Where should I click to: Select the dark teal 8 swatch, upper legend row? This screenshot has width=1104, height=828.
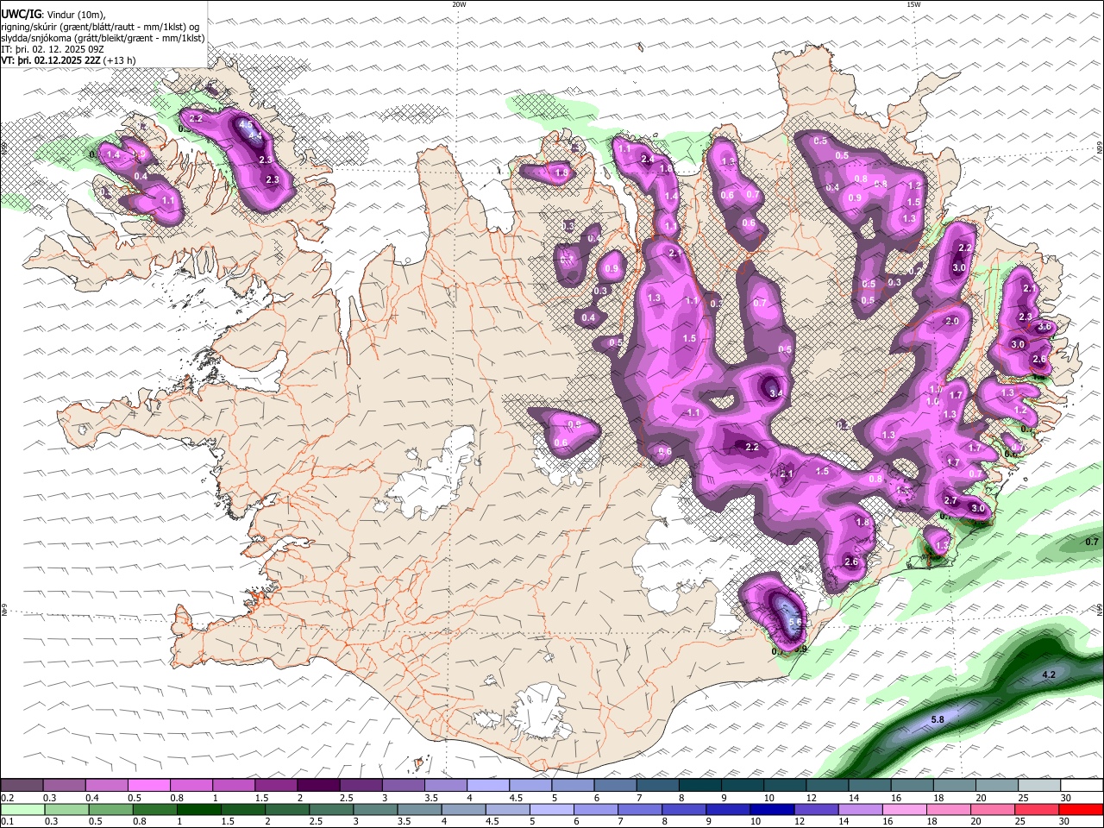(x=700, y=785)
